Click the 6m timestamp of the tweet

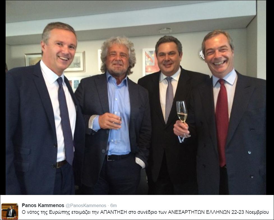point(113,205)
